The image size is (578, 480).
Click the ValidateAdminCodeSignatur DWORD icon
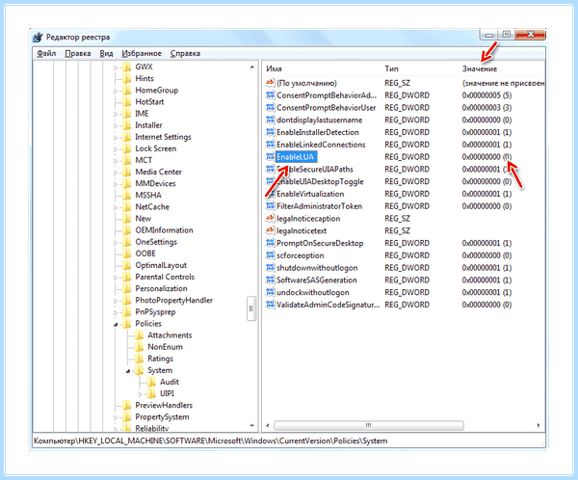click(270, 305)
